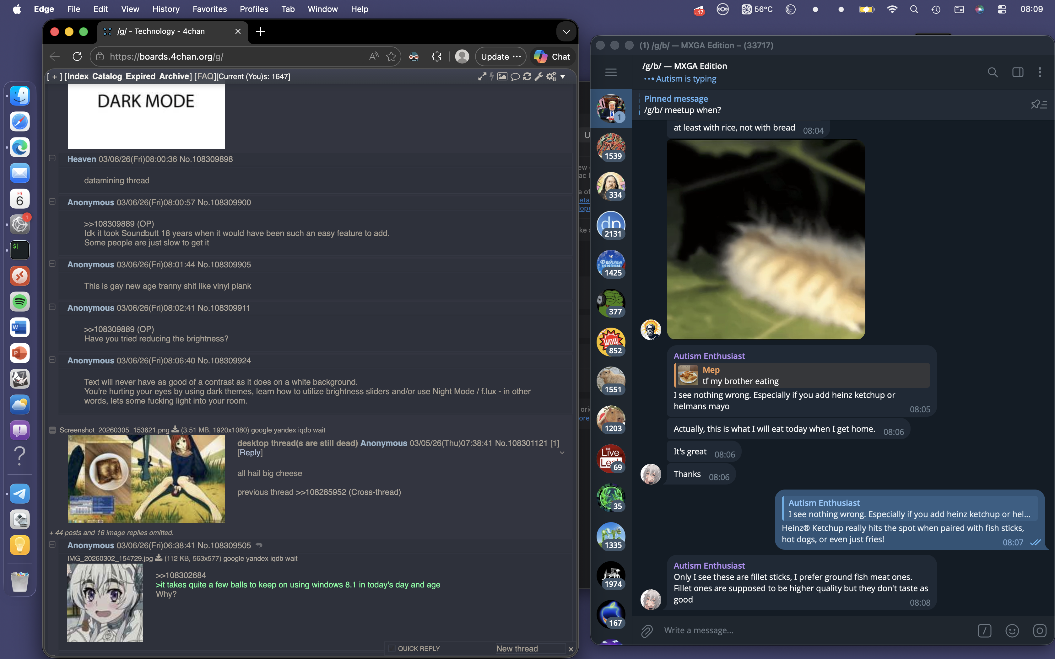Viewport: 1055px width, 659px height.
Task: Open the Edge tab list chevron
Action: coord(566,31)
